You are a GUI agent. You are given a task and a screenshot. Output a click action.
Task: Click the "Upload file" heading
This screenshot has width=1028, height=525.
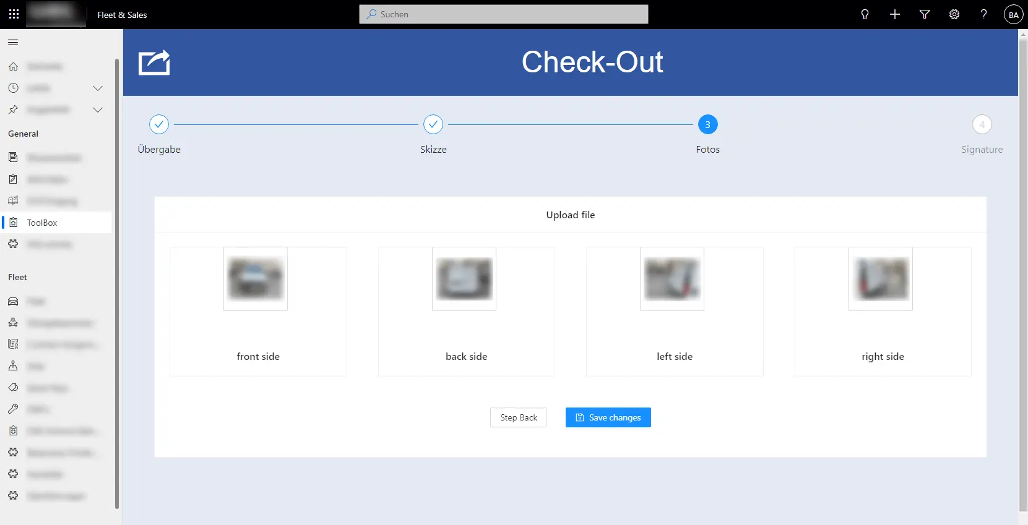click(x=571, y=215)
